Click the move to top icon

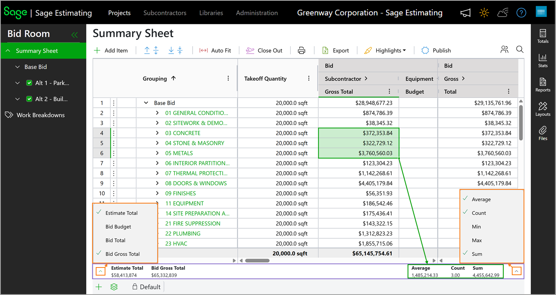coord(156,50)
